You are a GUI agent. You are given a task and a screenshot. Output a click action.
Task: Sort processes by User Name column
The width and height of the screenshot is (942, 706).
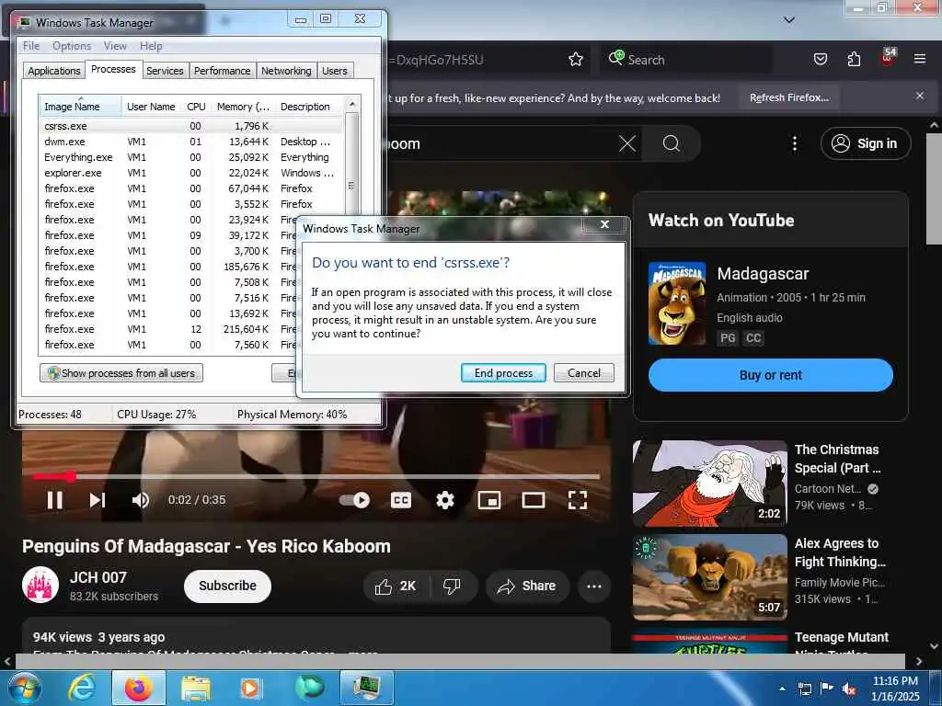pyautogui.click(x=152, y=107)
